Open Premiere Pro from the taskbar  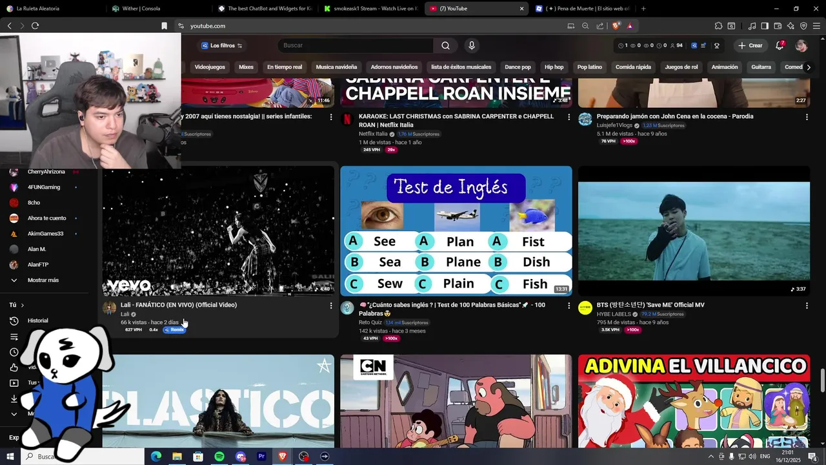pos(261,457)
